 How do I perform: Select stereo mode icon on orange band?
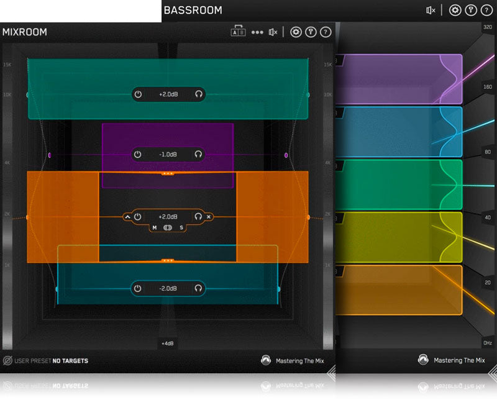coord(168,227)
